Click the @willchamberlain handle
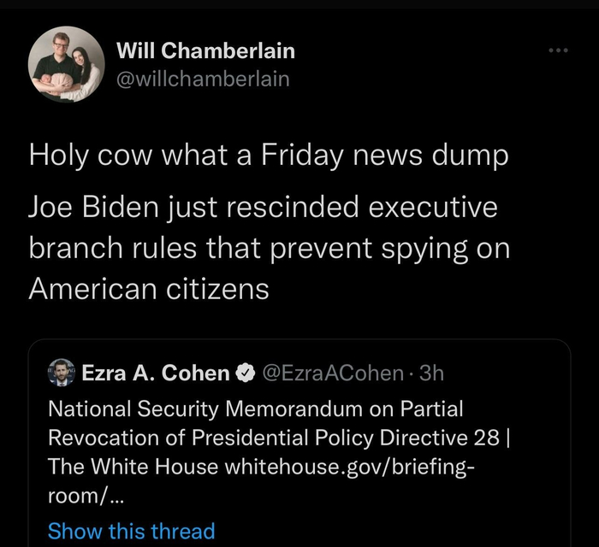 pyautogui.click(x=203, y=79)
